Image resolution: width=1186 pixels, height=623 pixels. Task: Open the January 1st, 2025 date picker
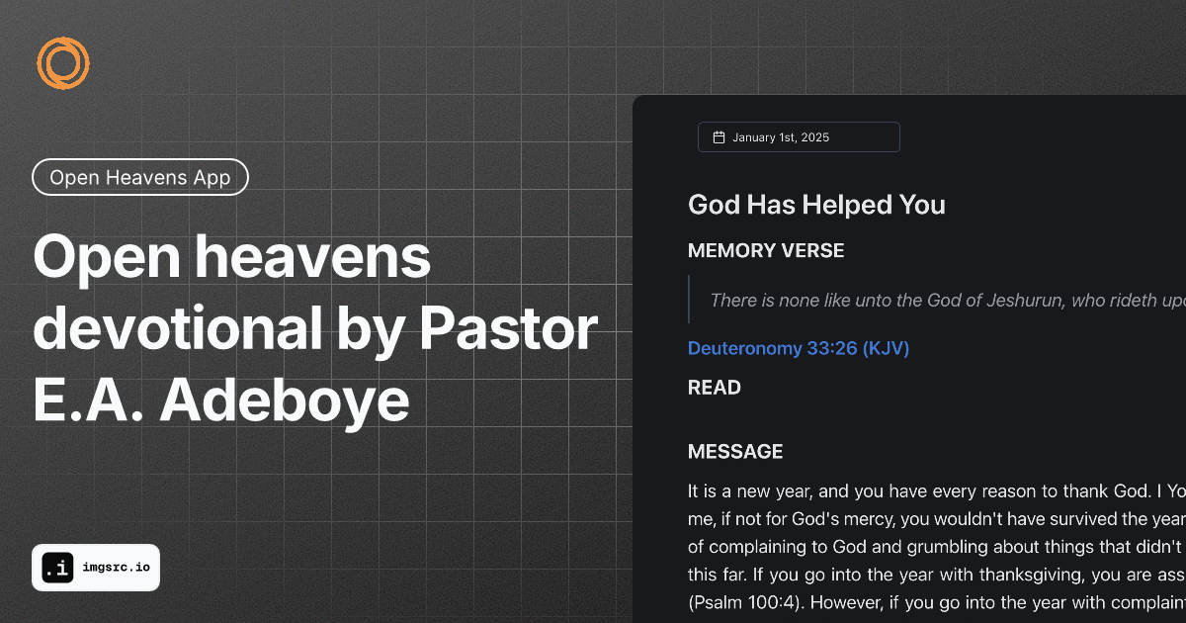click(x=799, y=137)
